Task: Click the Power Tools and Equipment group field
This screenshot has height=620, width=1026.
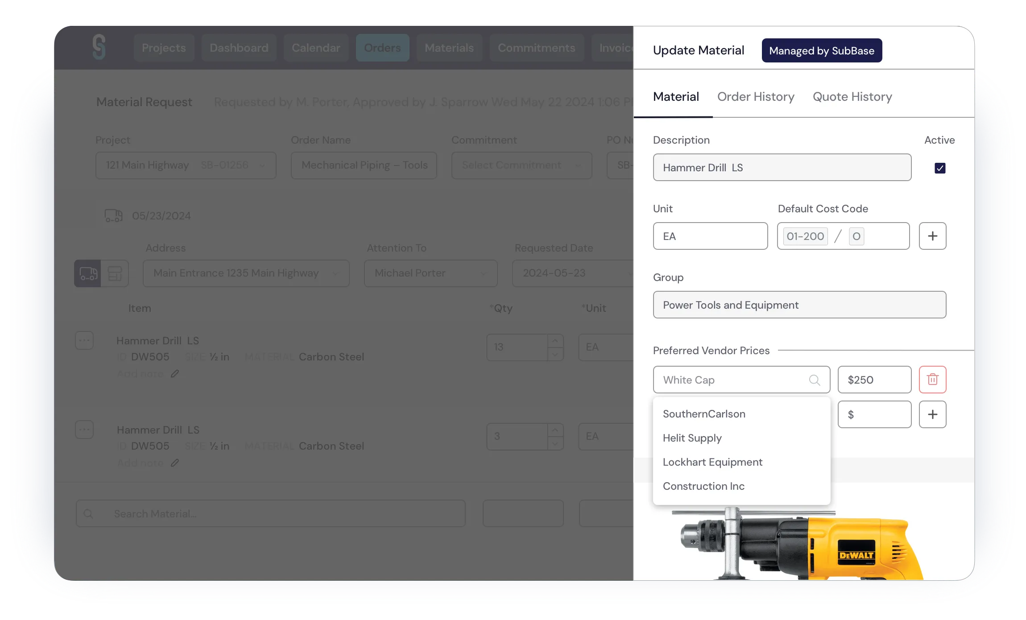Action: click(799, 305)
